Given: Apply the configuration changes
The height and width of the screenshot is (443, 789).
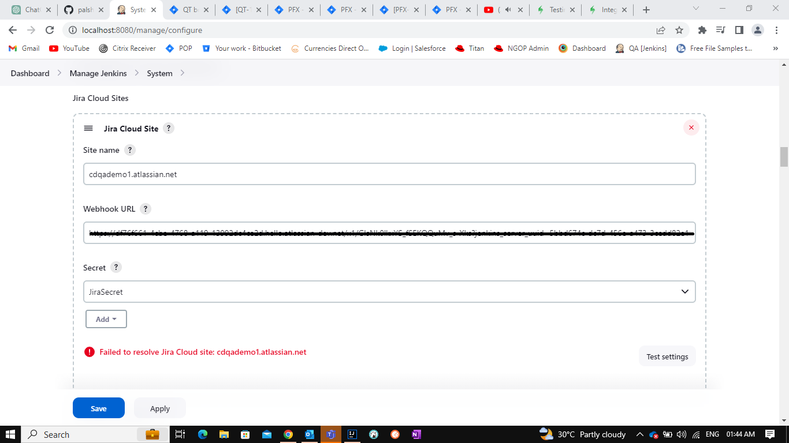Looking at the screenshot, I should [159, 408].
